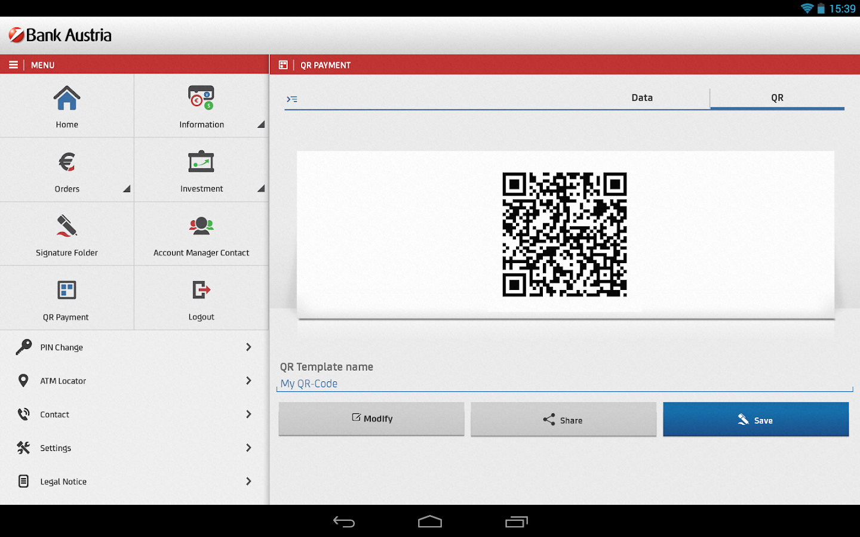Check the battery status icon
860x537 pixels.
click(821, 8)
